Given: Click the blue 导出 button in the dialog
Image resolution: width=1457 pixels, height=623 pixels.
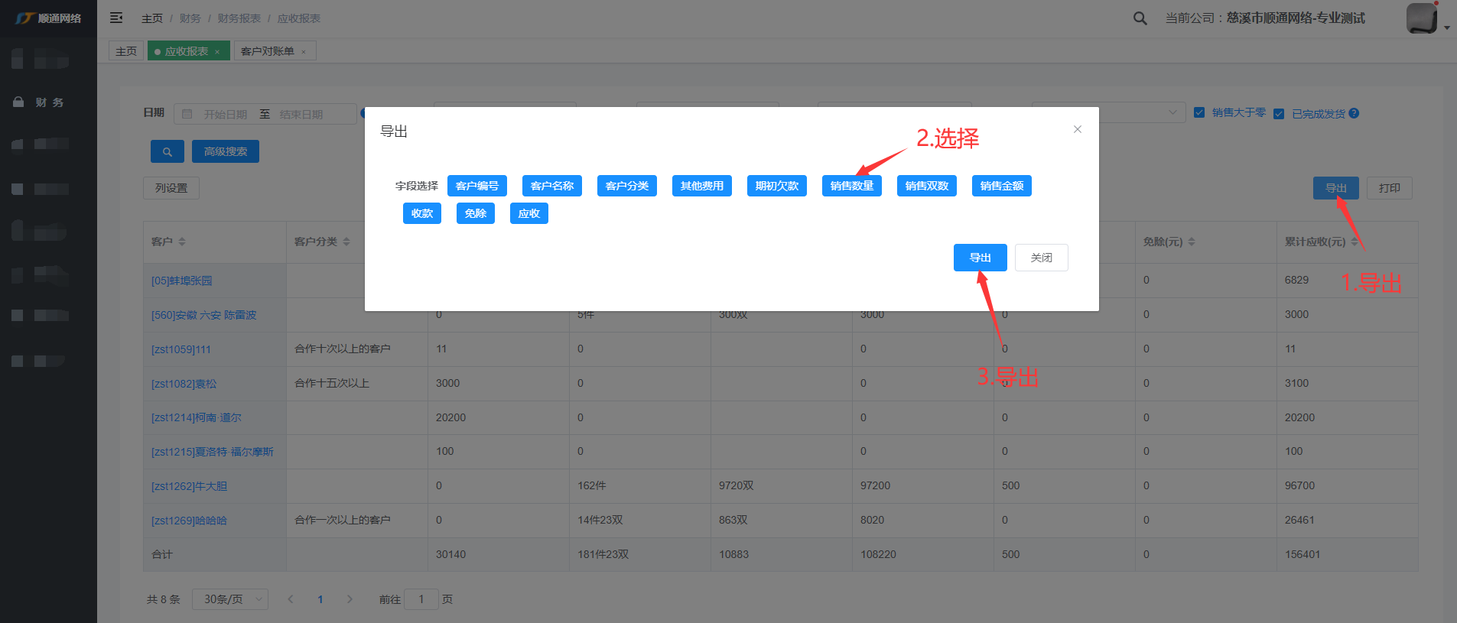Looking at the screenshot, I should [x=980, y=258].
